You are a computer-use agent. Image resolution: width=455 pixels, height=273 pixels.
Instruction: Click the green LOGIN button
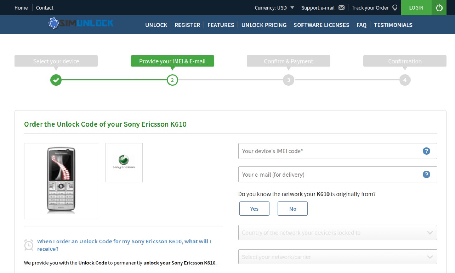(x=416, y=7)
